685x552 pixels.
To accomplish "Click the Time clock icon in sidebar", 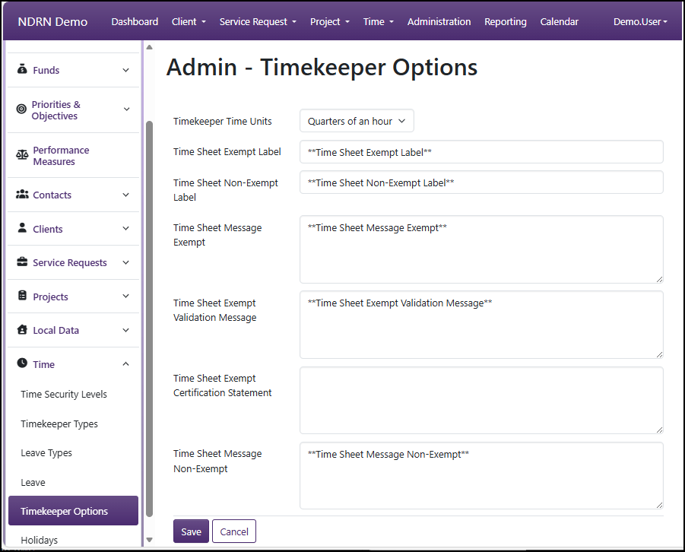I will [x=22, y=363].
